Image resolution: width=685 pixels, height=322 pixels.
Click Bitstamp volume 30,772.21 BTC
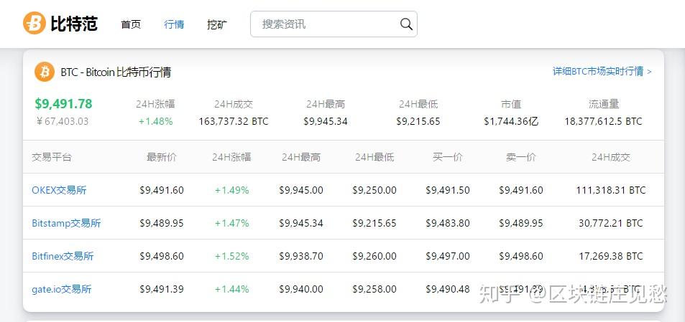611,224
